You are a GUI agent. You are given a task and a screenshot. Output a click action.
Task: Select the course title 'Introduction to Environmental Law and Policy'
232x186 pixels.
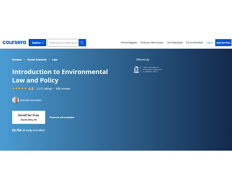coord(60,76)
